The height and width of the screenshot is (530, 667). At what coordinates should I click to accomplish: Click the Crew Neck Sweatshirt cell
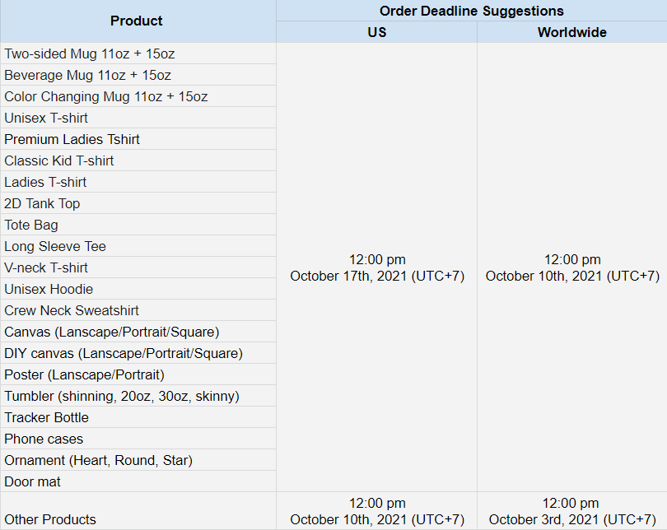72,310
